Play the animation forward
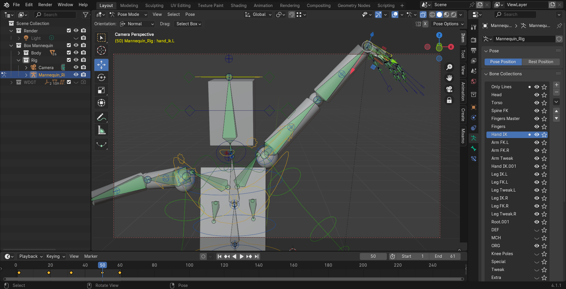 click(241, 256)
